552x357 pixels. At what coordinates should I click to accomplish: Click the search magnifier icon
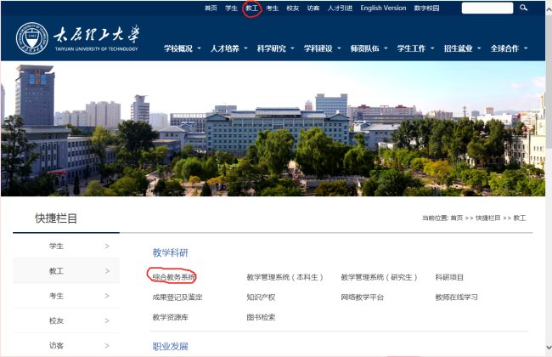point(523,8)
